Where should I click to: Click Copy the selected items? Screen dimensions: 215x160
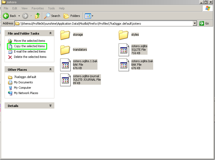(29, 46)
